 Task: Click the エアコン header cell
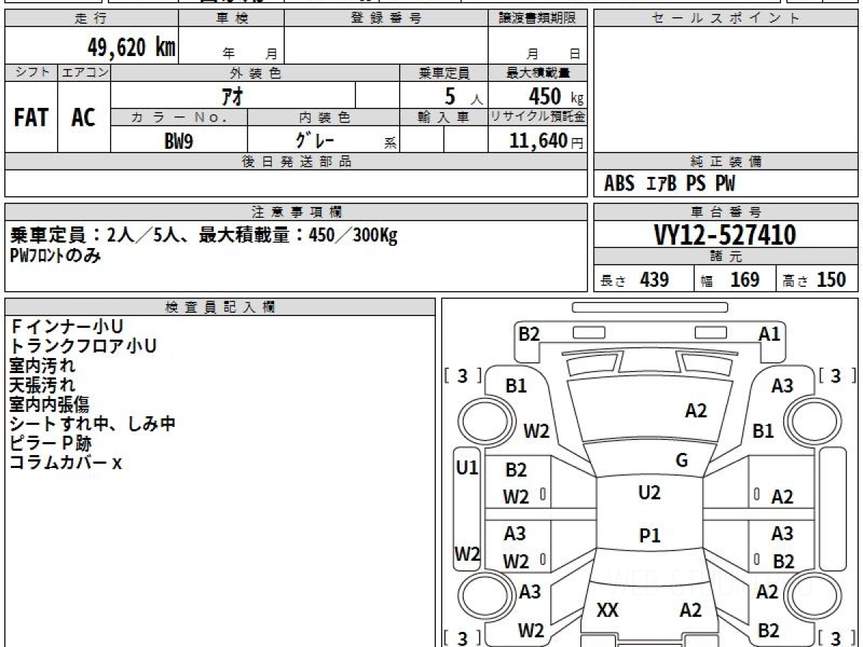tap(84, 73)
